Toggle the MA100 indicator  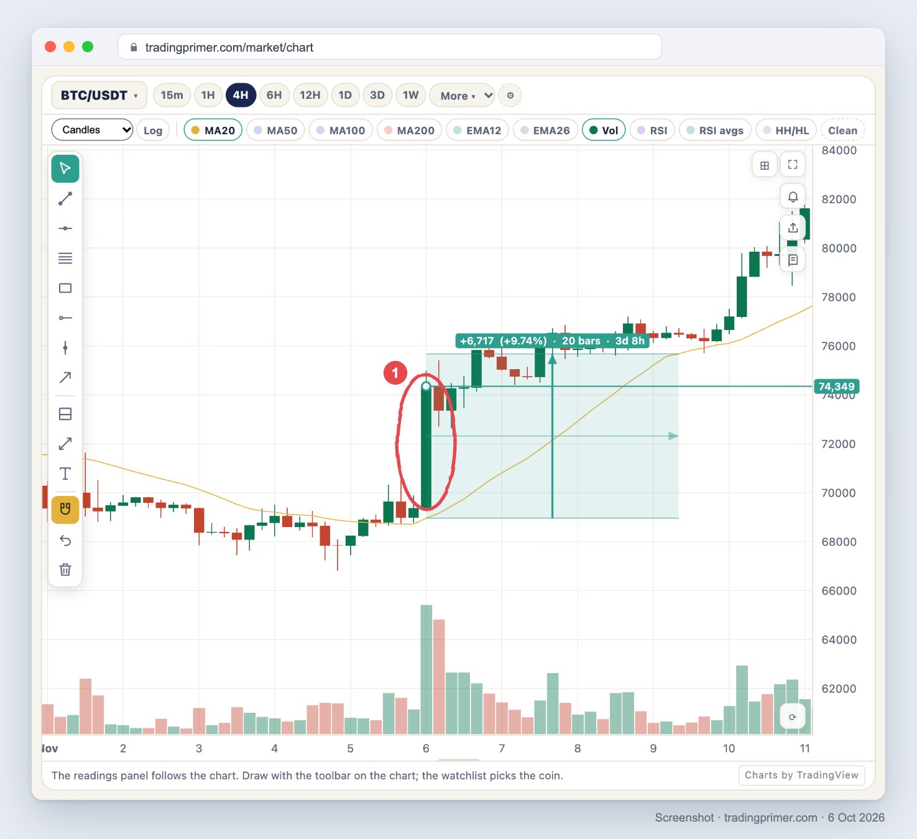tap(341, 130)
